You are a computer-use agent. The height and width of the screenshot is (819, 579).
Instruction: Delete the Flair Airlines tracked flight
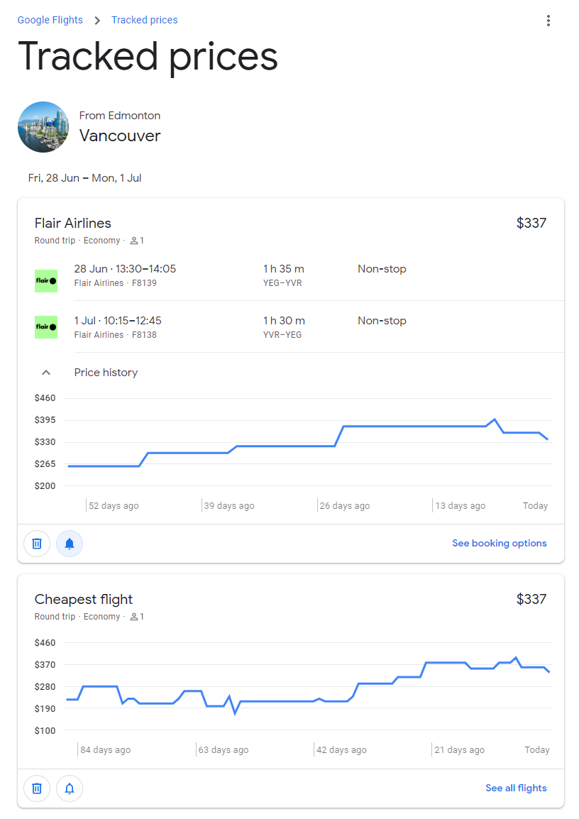[x=36, y=543]
